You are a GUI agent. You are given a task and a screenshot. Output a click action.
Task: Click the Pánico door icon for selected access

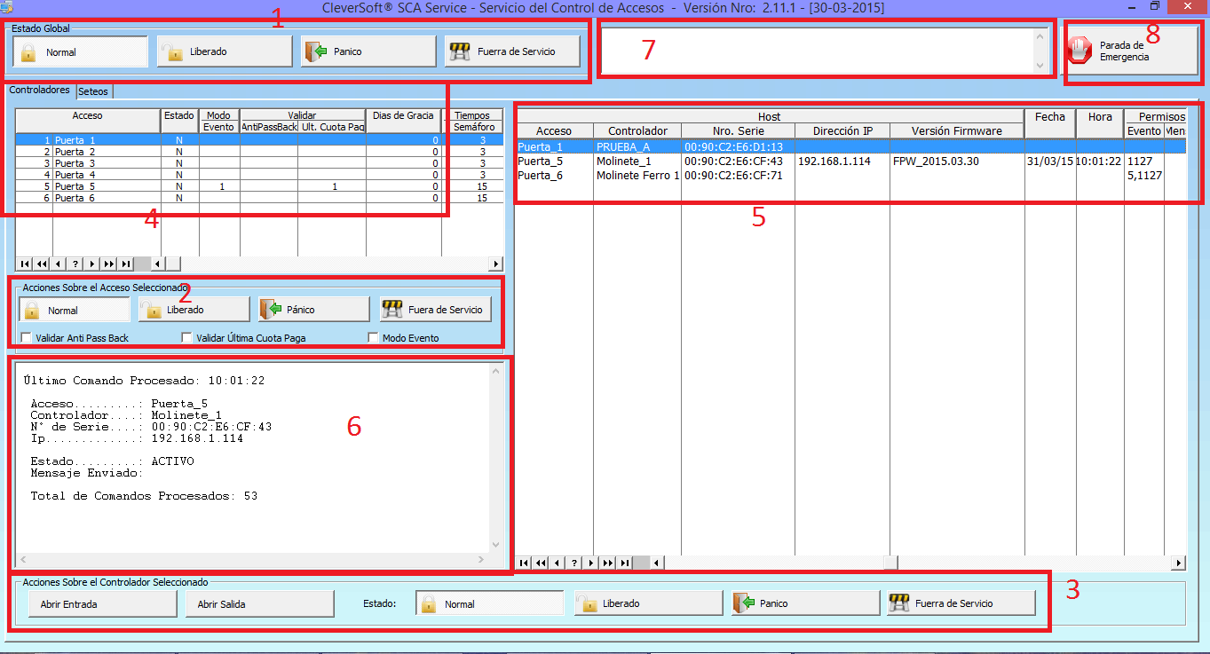271,310
